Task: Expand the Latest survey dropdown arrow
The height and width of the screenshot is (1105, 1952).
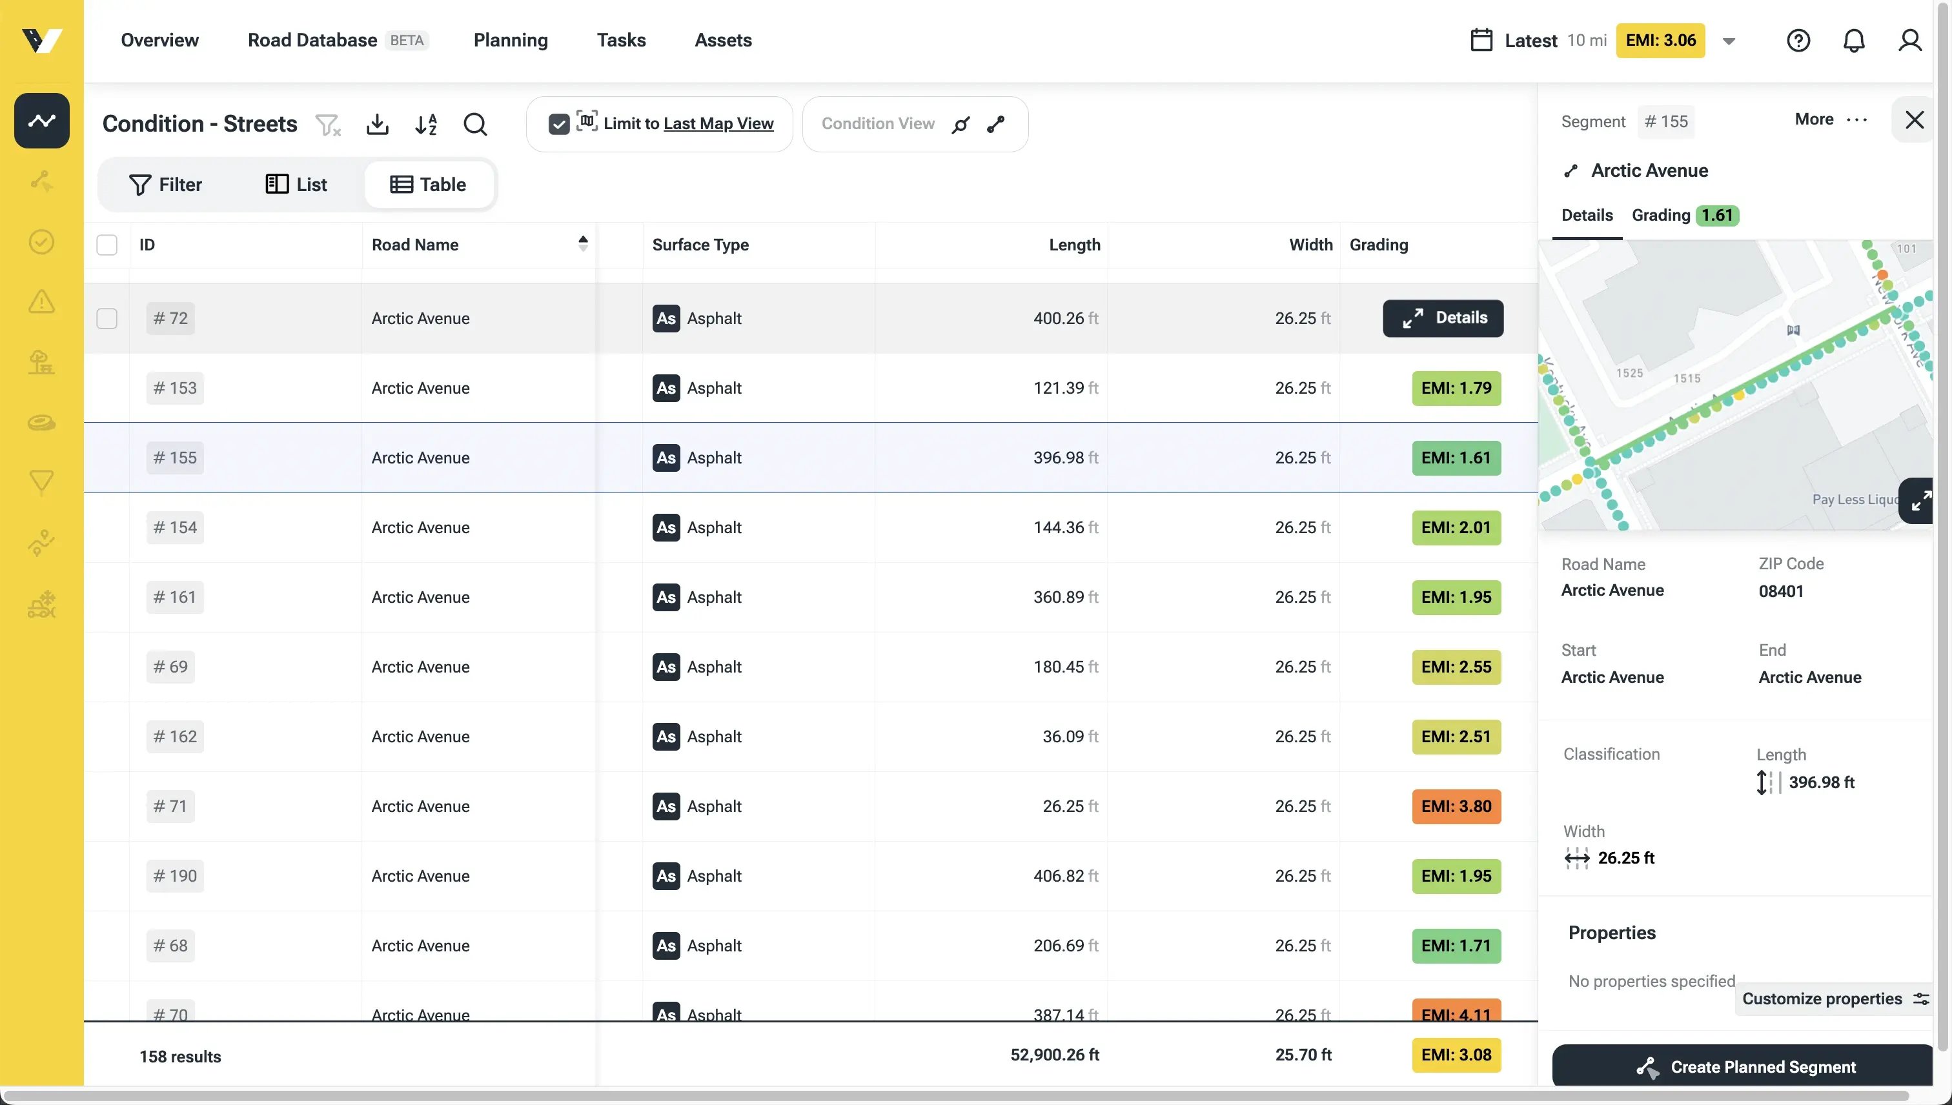Action: (x=1729, y=41)
